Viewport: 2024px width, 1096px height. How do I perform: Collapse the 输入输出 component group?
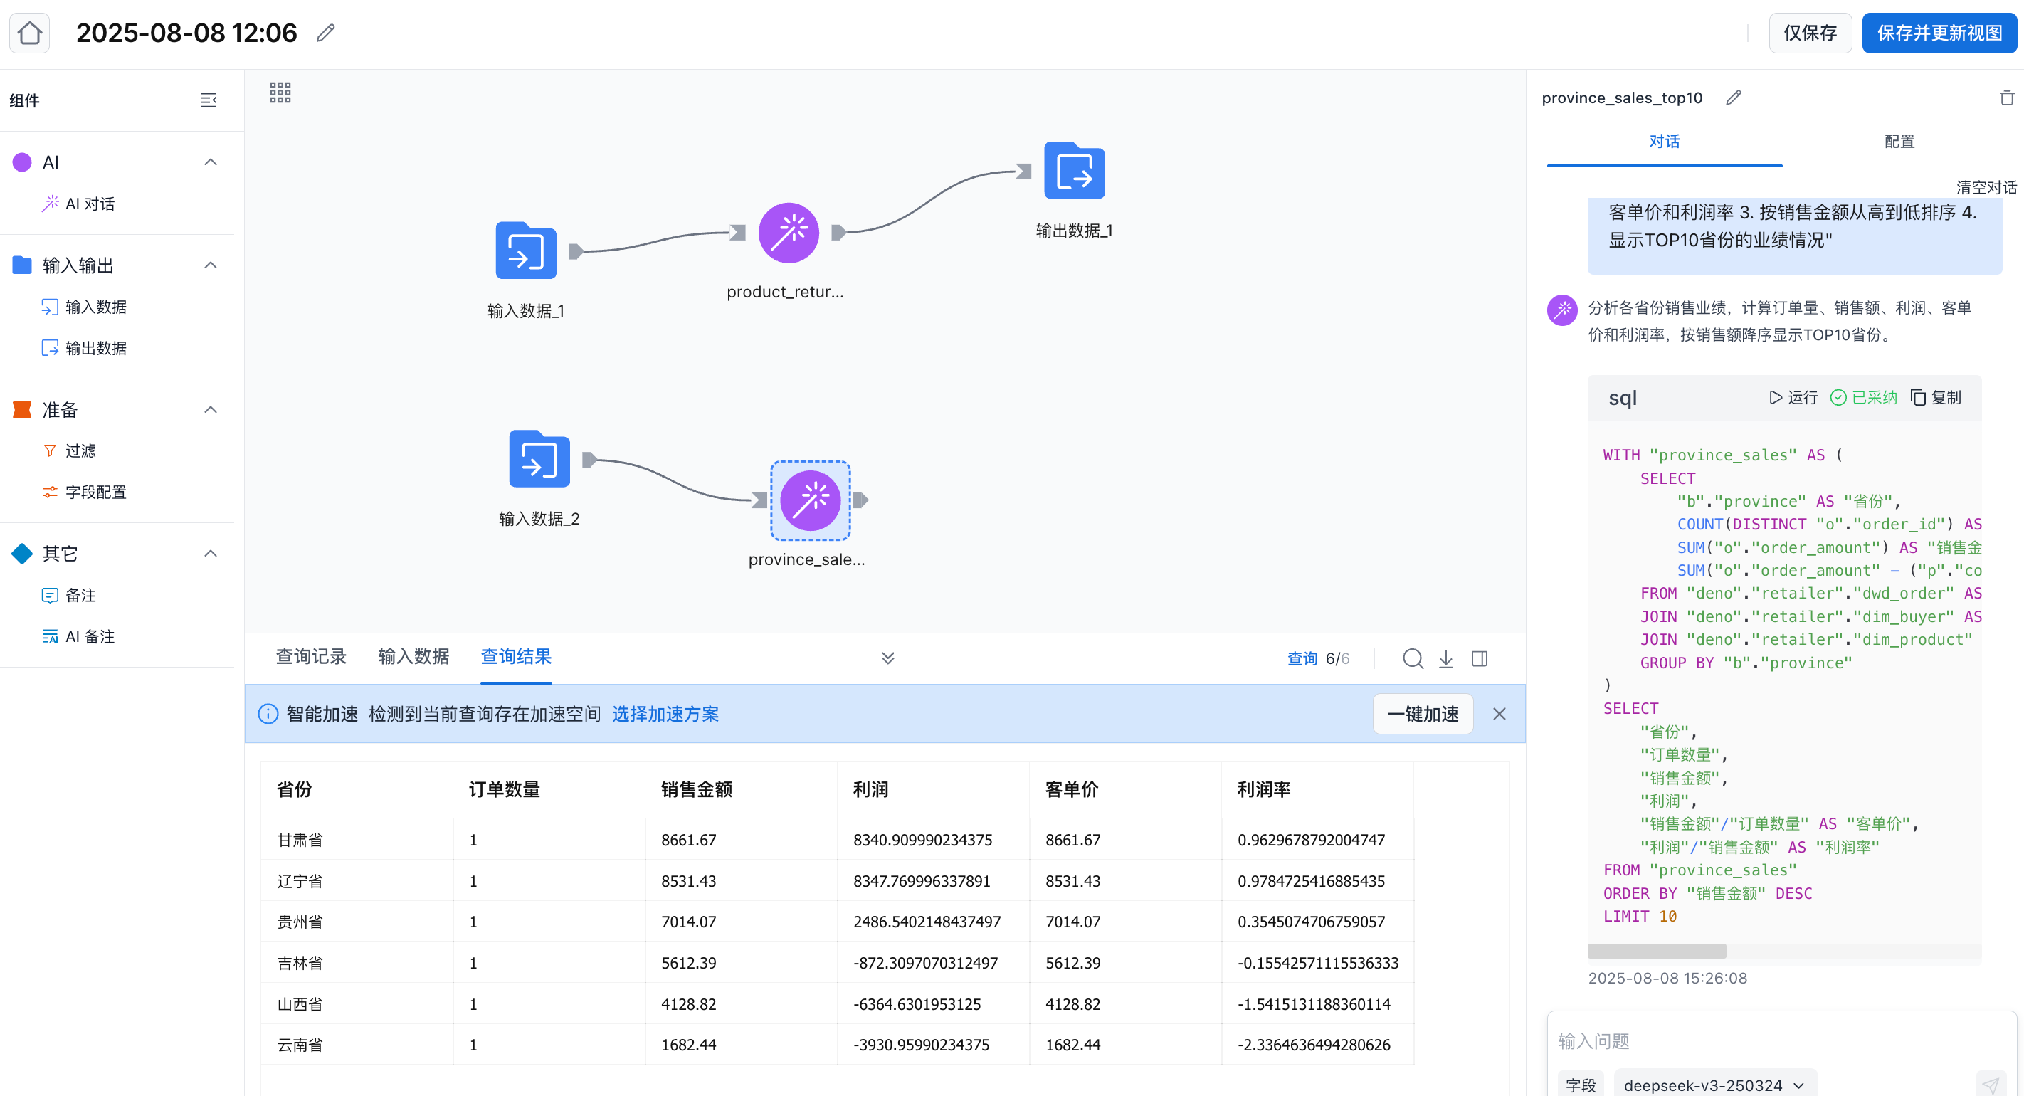[x=210, y=265]
